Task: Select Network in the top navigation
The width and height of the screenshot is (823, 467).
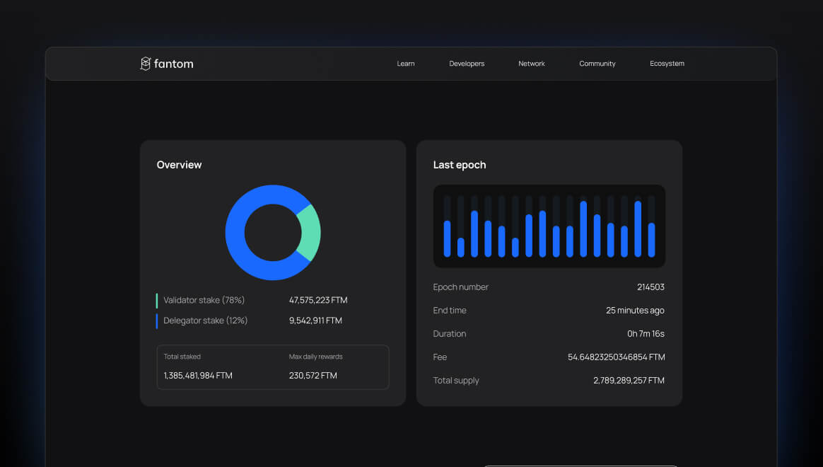Action: coord(532,64)
